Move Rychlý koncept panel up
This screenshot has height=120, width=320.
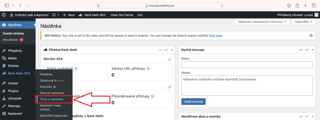pos(301,50)
